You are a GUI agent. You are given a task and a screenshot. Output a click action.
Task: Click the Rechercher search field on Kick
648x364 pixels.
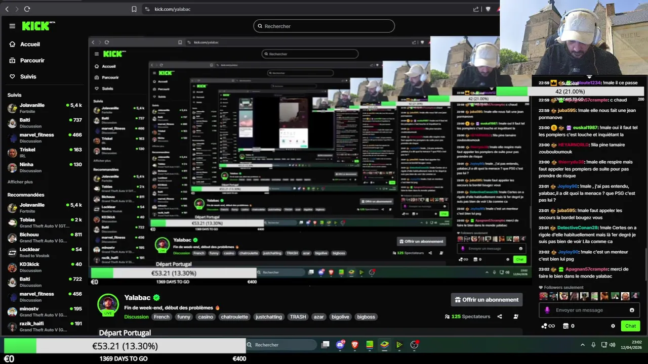324,26
